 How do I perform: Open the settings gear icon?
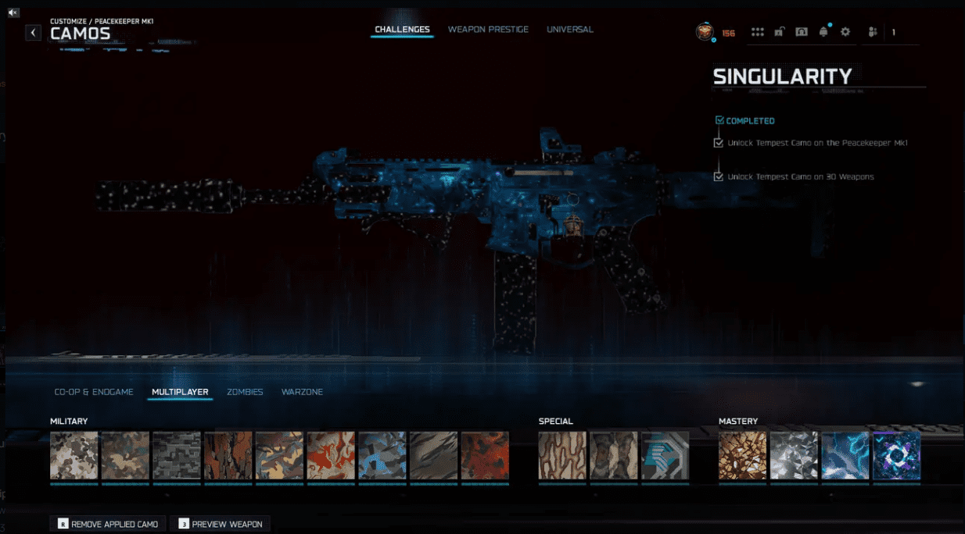click(845, 32)
